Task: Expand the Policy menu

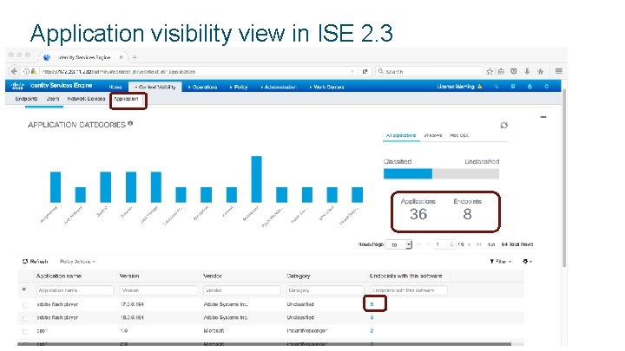Action: [239, 87]
